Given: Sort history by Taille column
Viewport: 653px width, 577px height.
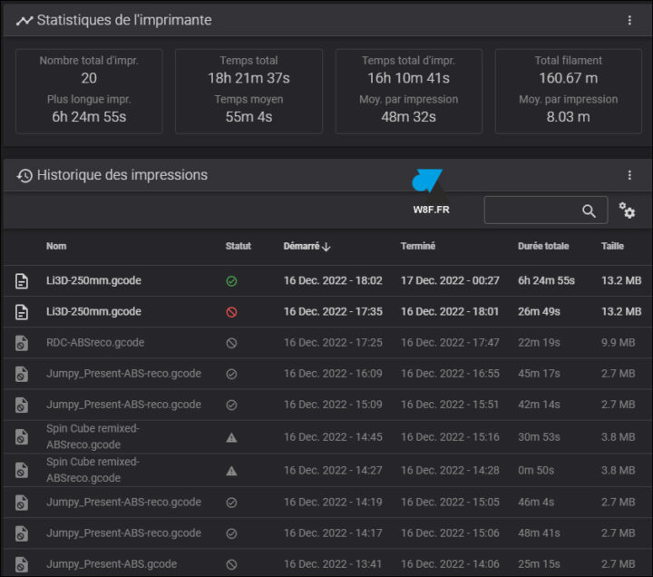Looking at the screenshot, I should pyautogui.click(x=612, y=246).
